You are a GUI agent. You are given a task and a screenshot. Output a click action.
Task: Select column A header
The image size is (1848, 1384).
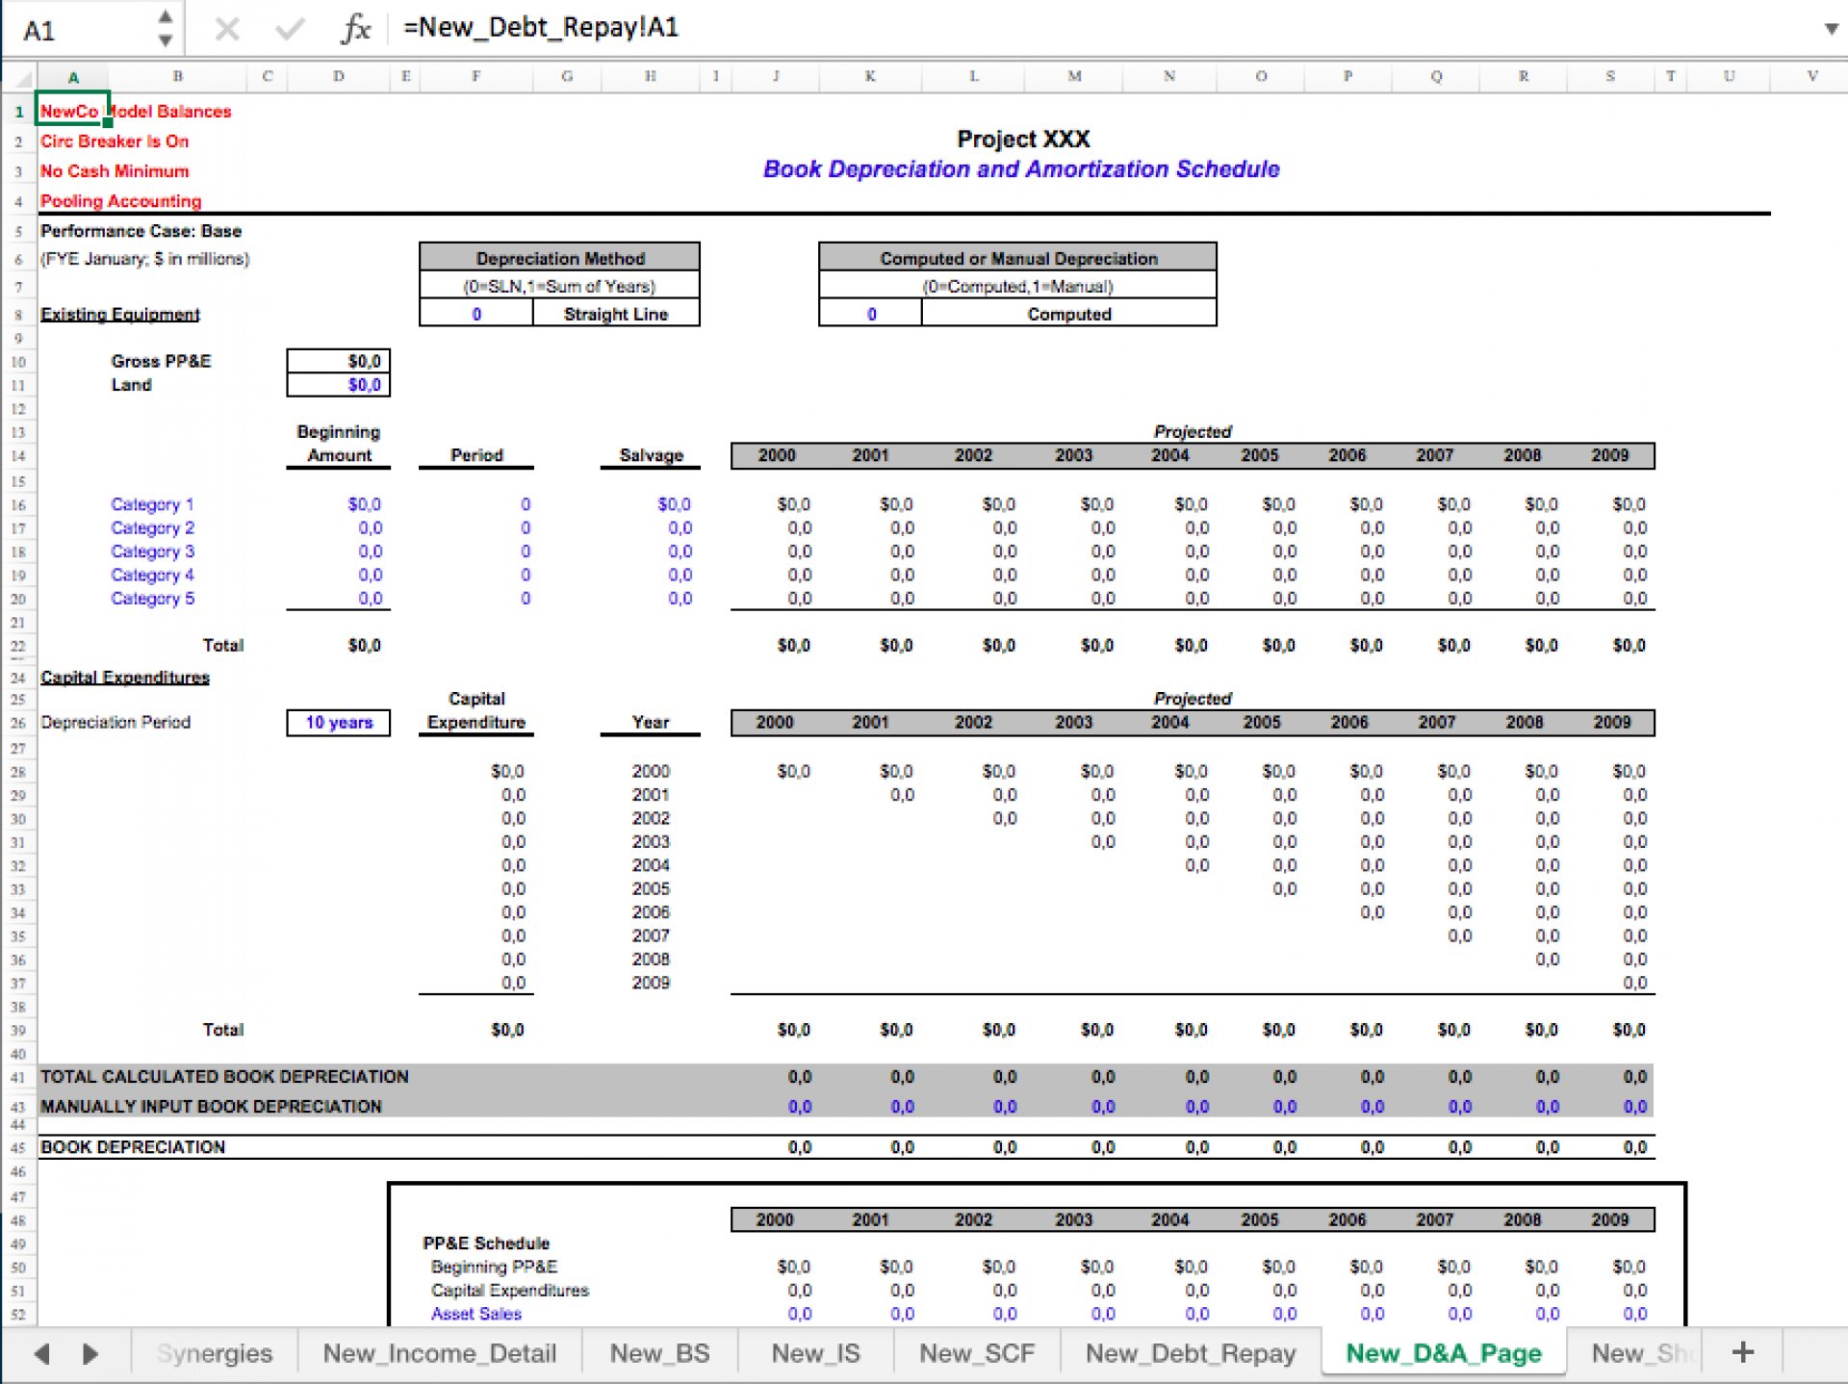coord(73,76)
